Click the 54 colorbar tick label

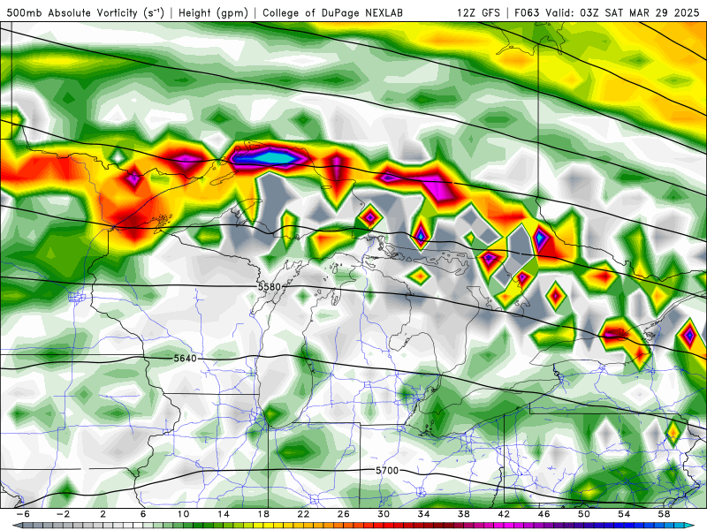pos(624,514)
